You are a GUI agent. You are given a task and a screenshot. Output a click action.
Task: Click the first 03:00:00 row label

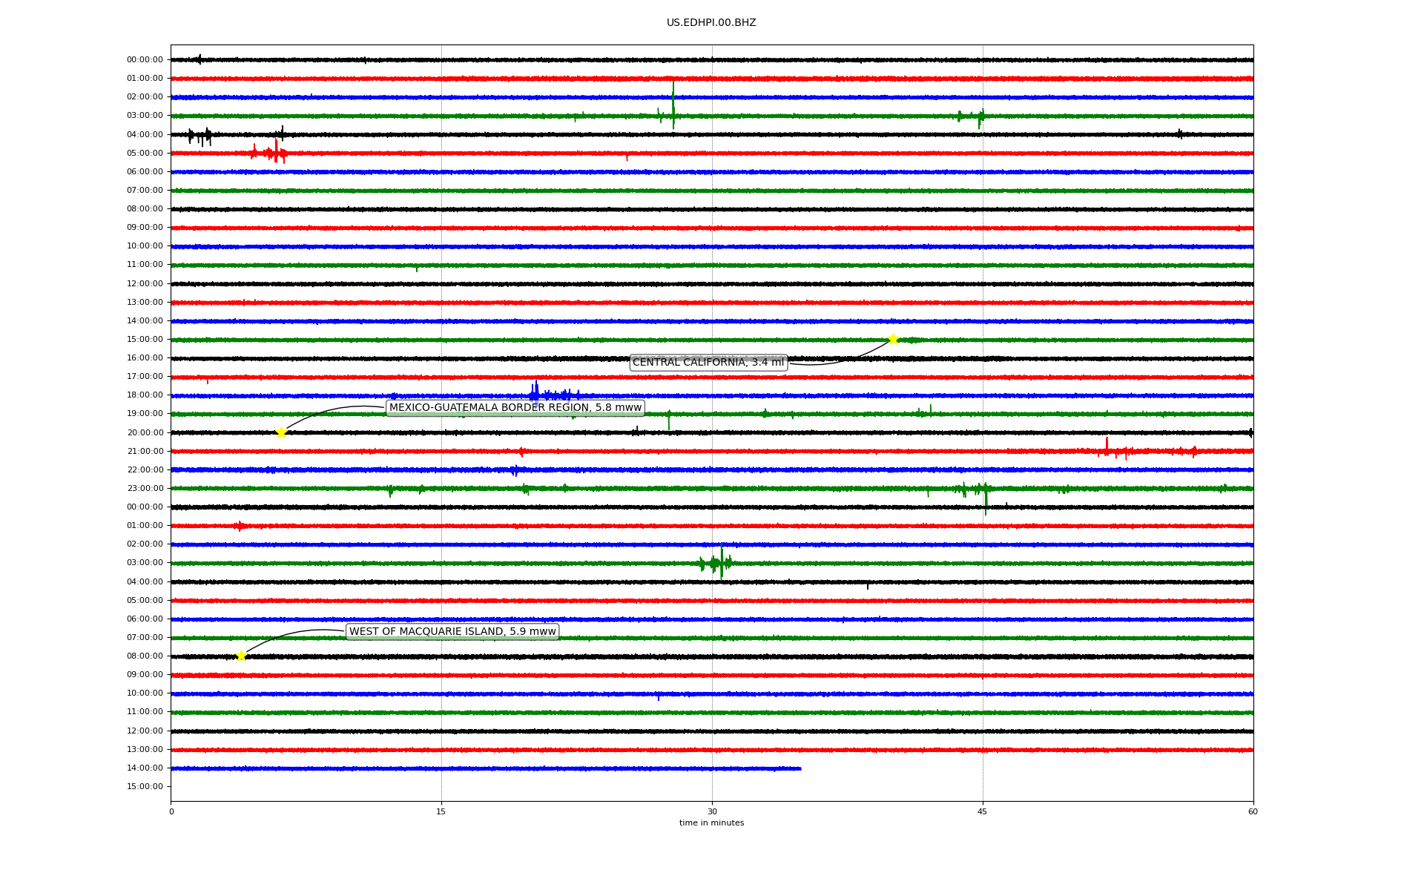(x=145, y=116)
